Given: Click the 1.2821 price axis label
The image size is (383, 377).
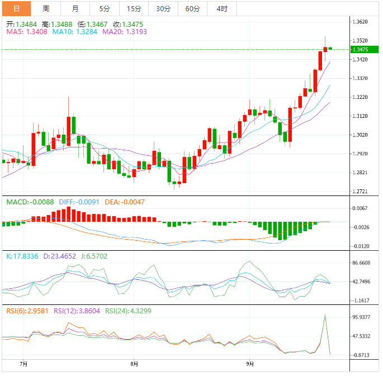Looking at the screenshot, I should coord(360,173).
